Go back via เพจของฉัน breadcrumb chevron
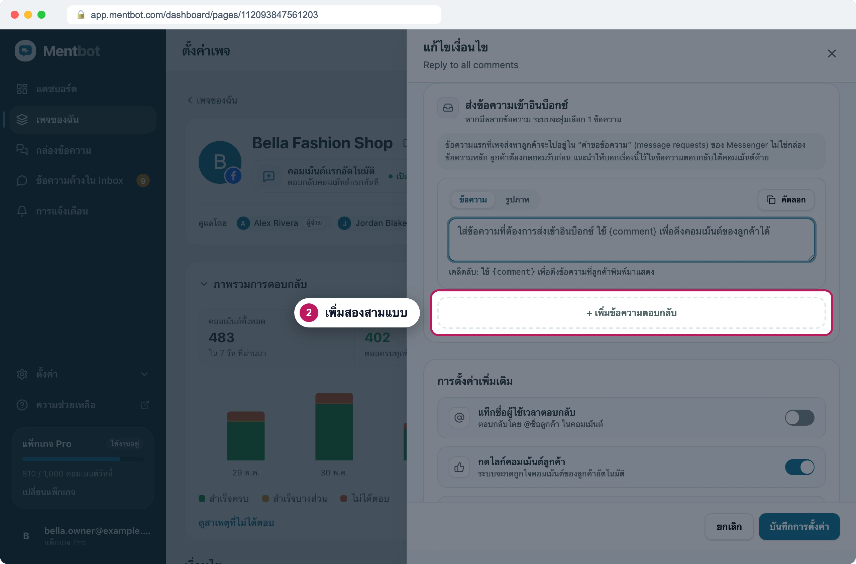The image size is (856, 564). (190, 100)
